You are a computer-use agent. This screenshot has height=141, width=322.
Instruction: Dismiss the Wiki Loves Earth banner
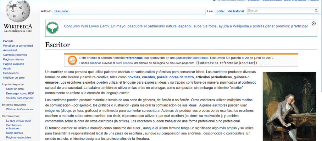coord(314,23)
